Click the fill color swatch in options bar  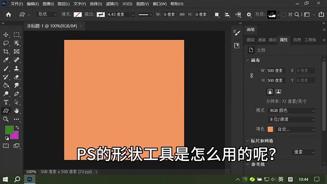tap(78, 15)
